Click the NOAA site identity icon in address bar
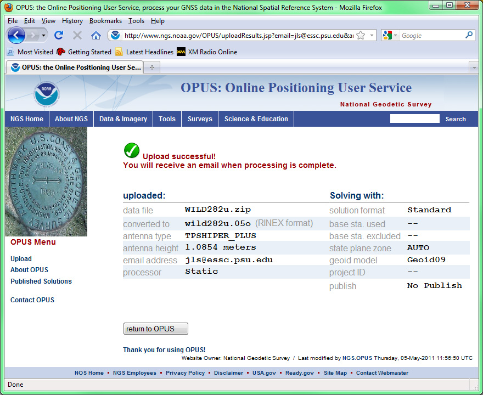 (x=115, y=36)
